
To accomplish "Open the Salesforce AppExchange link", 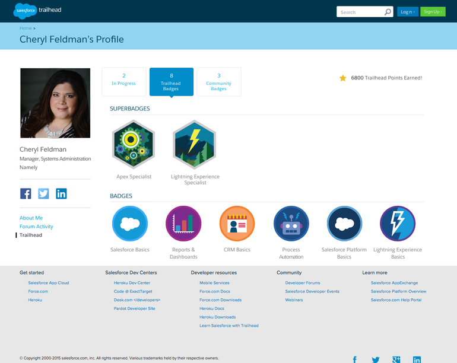I will (x=394, y=283).
